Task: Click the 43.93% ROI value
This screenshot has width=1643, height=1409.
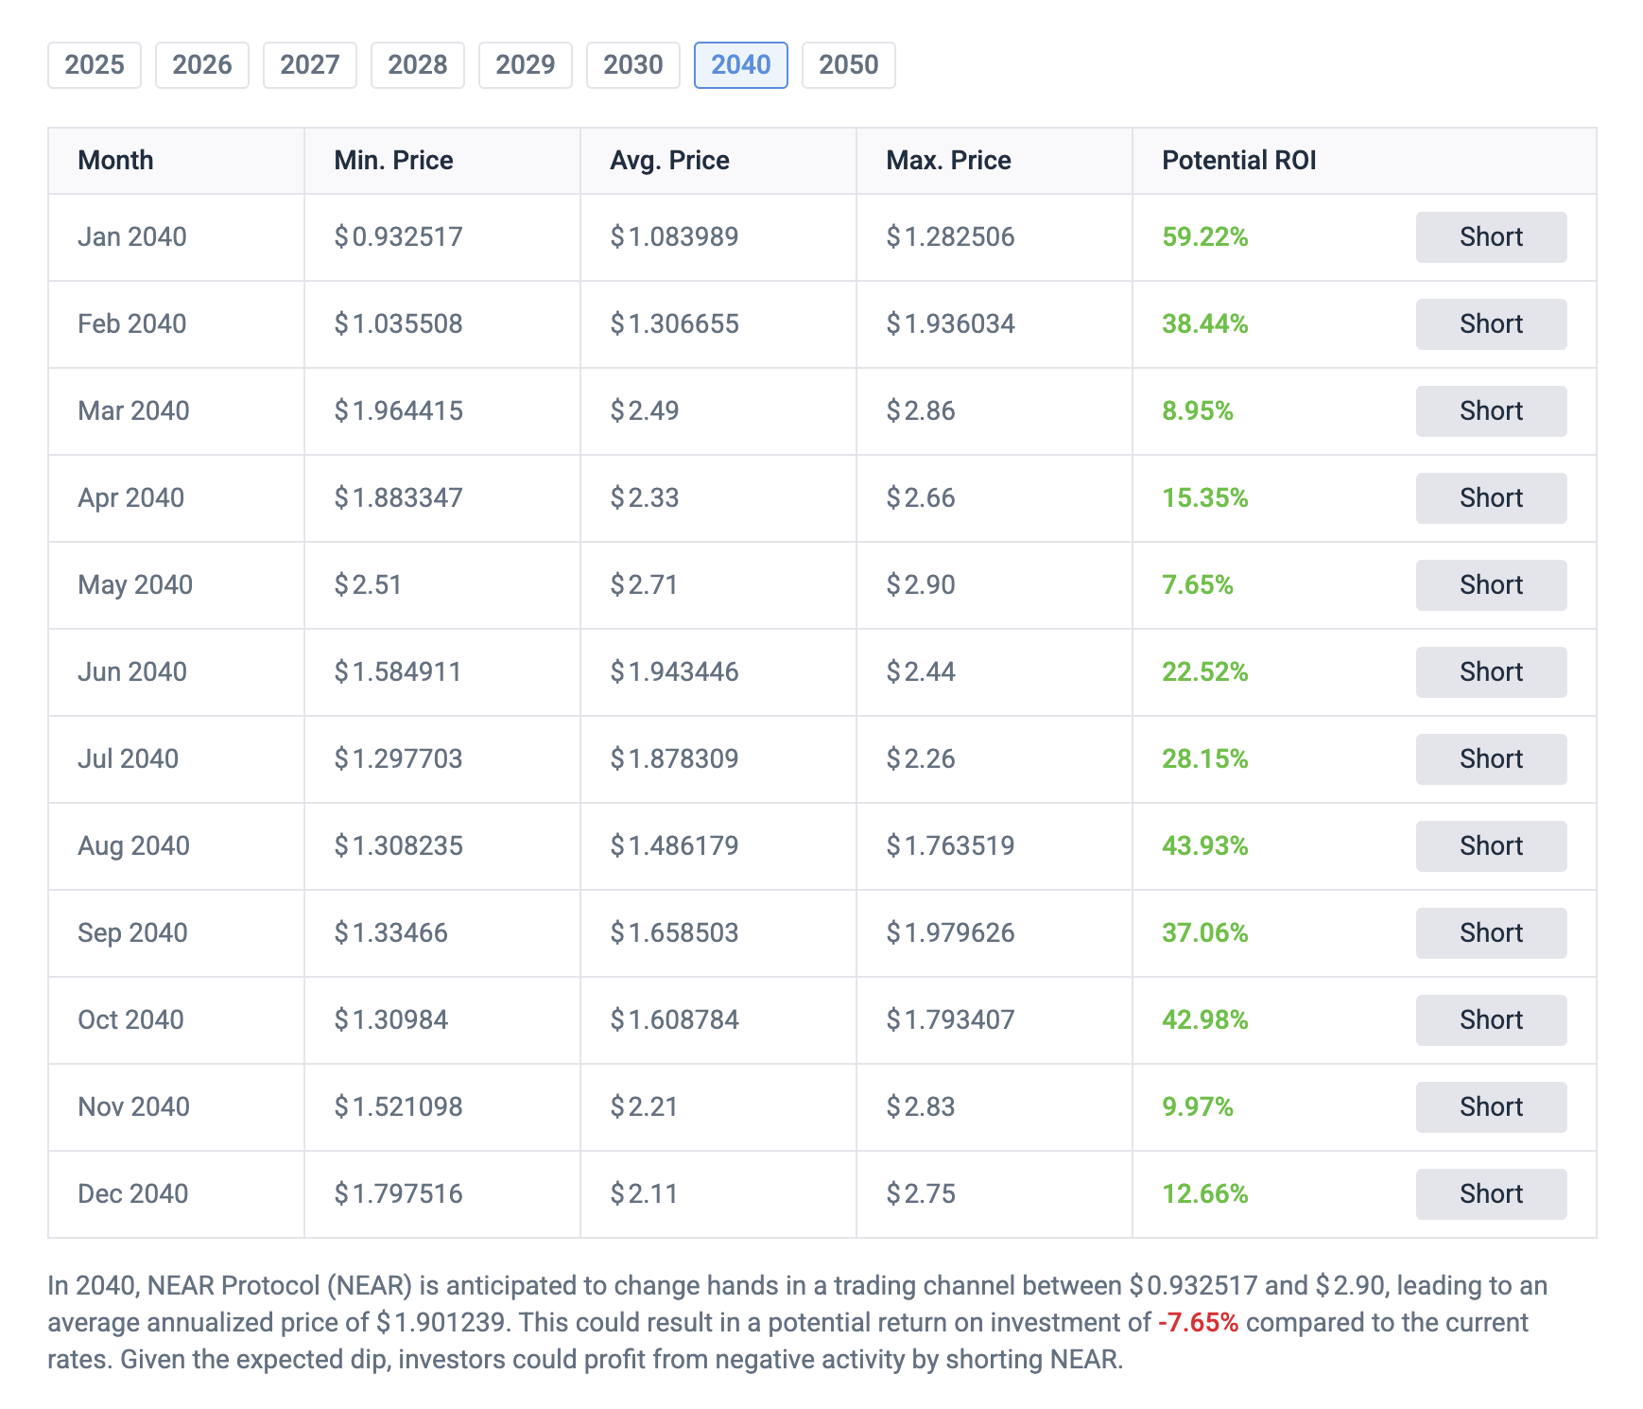Action: point(1205,846)
